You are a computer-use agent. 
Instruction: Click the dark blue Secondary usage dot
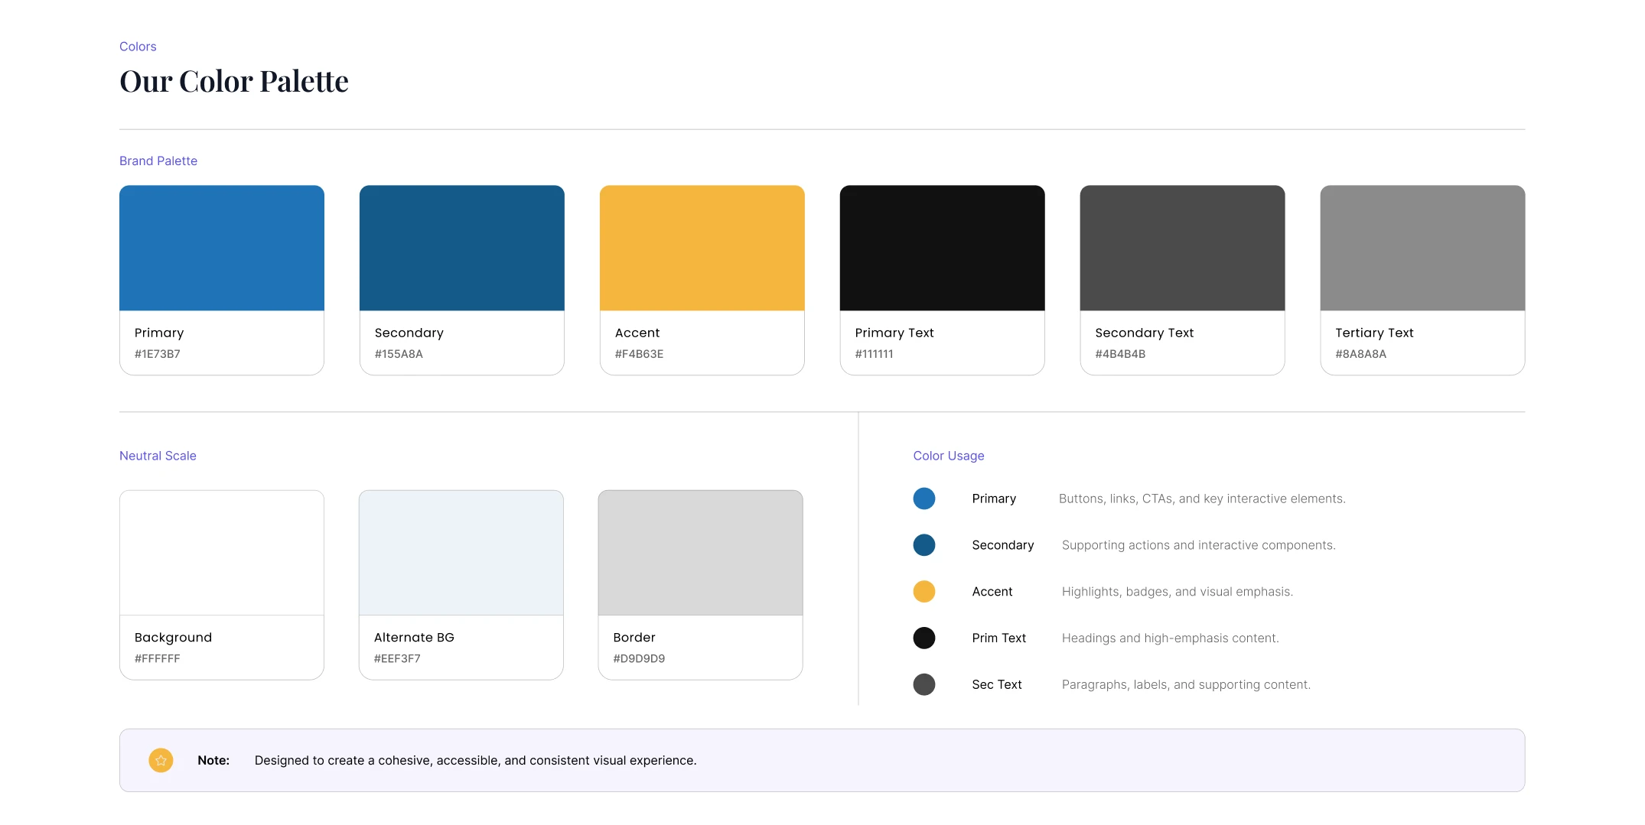(x=924, y=545)
